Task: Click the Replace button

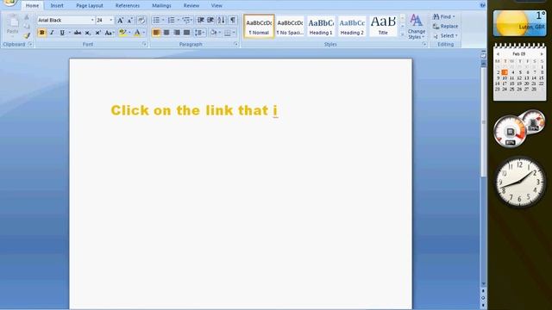Action: pyautogui.click(x=445, y=27)
